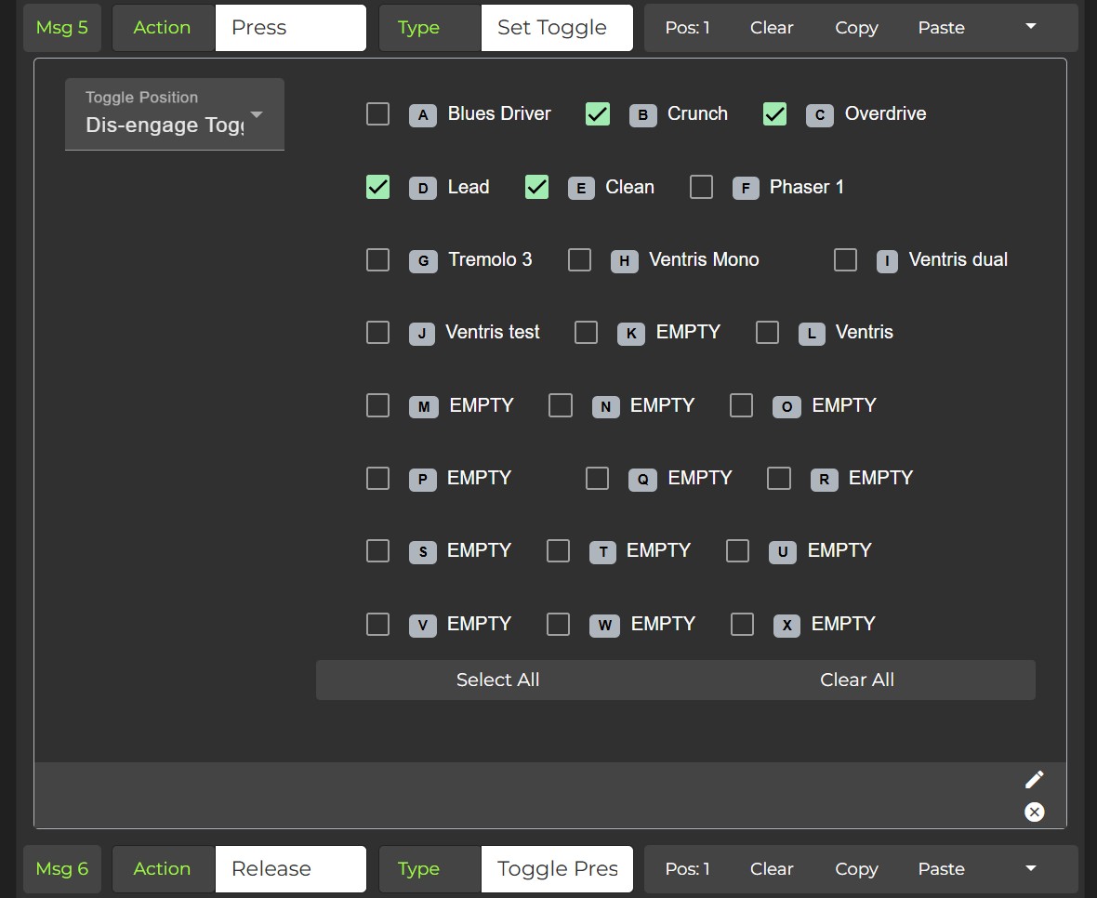Screen dimensions: 1097x898
Task: Click Paste in the Msg 6 row
Action: point(941,869)
